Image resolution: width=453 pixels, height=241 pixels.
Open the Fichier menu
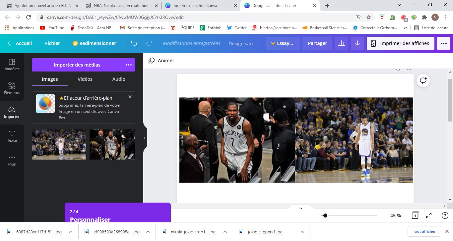coord(53,43)
